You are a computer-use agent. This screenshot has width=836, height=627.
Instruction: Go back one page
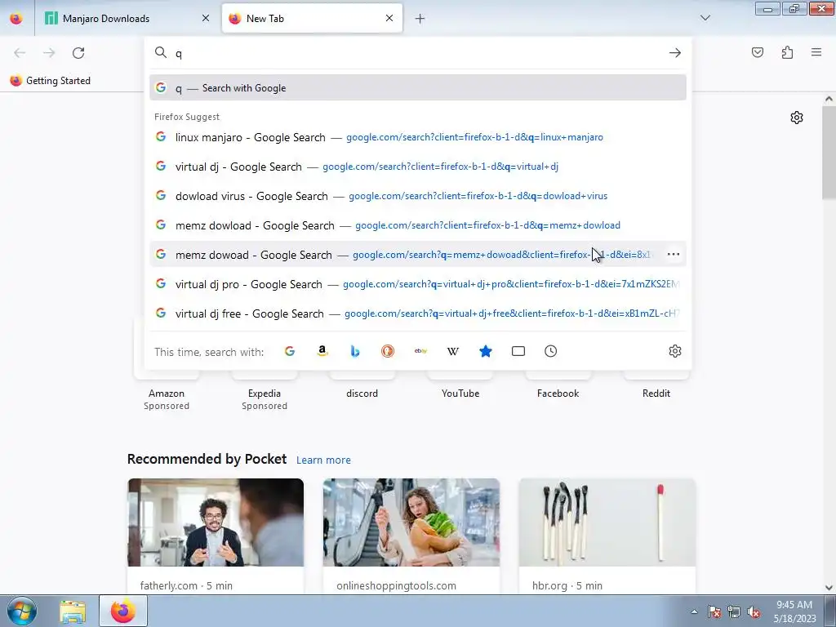20,53
